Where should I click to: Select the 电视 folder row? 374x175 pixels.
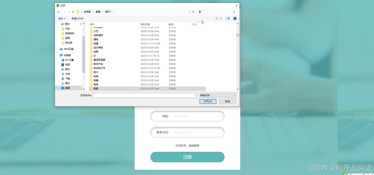coord(147,84)
